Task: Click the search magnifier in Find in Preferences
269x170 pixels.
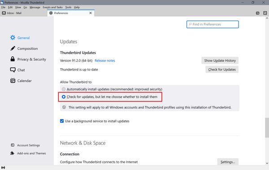Action: point(190,24)
